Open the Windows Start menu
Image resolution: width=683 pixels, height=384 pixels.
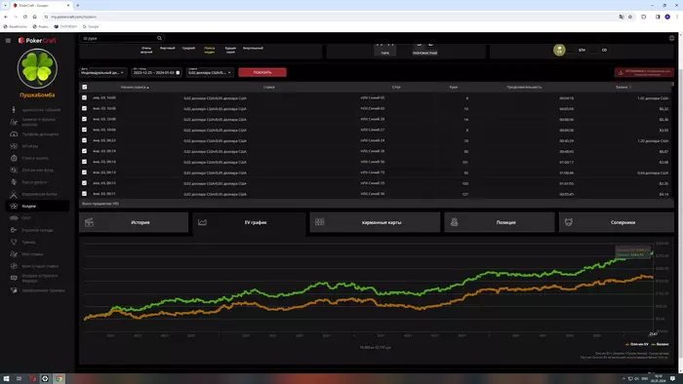pos(6,379)
